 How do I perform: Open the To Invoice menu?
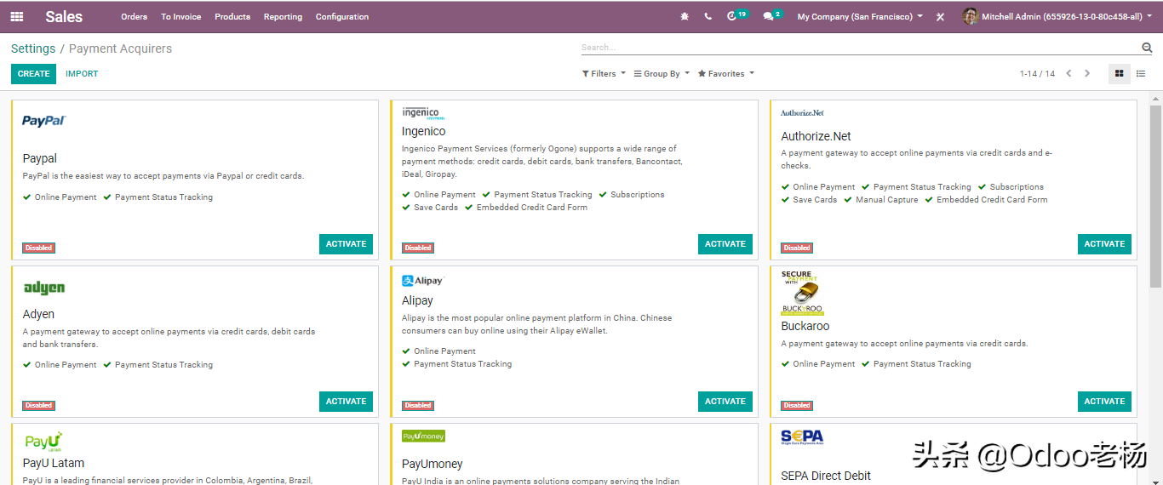point(180,17)
